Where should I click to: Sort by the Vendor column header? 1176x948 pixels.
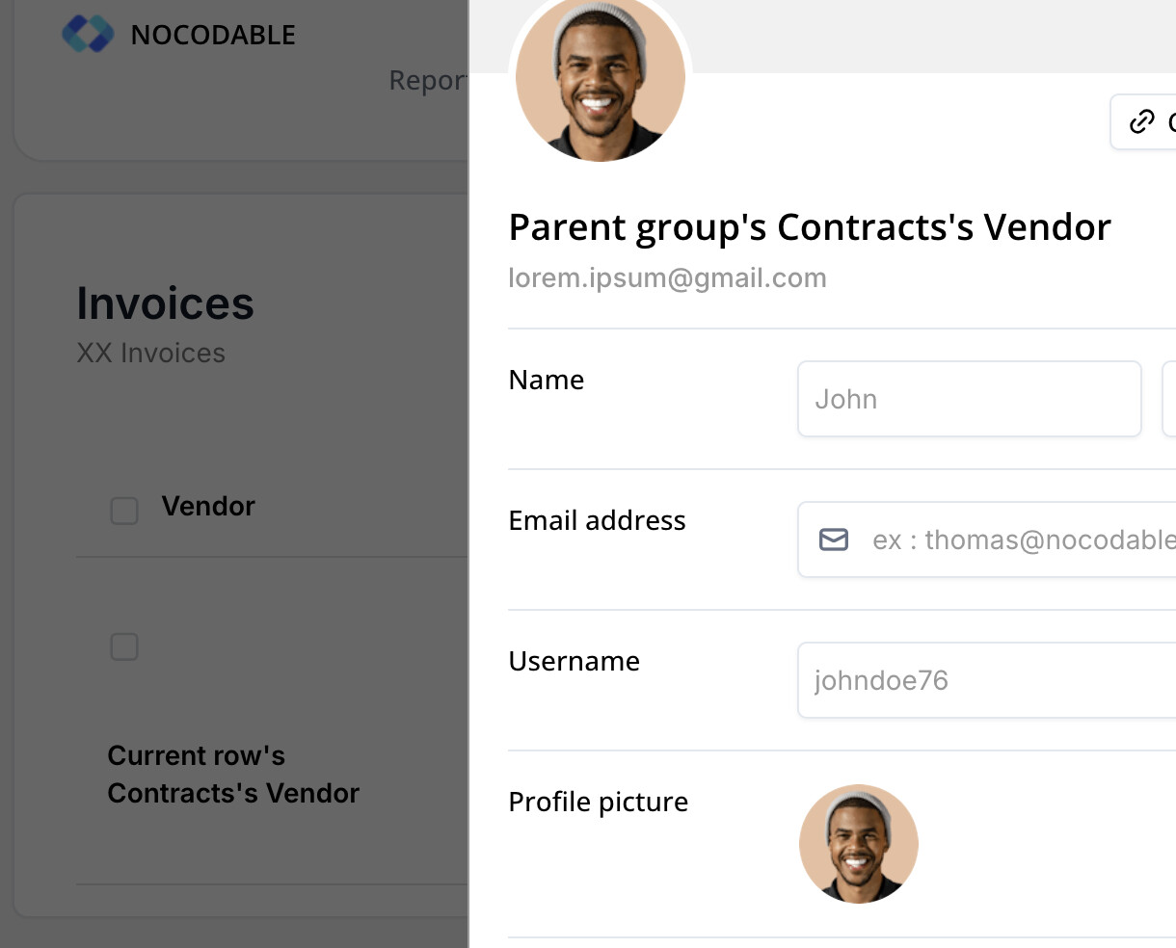point(208,507)
